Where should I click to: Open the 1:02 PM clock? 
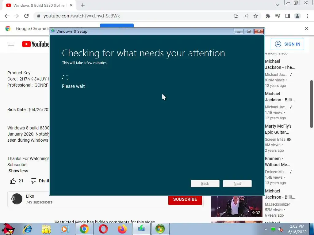pos(297,229)
